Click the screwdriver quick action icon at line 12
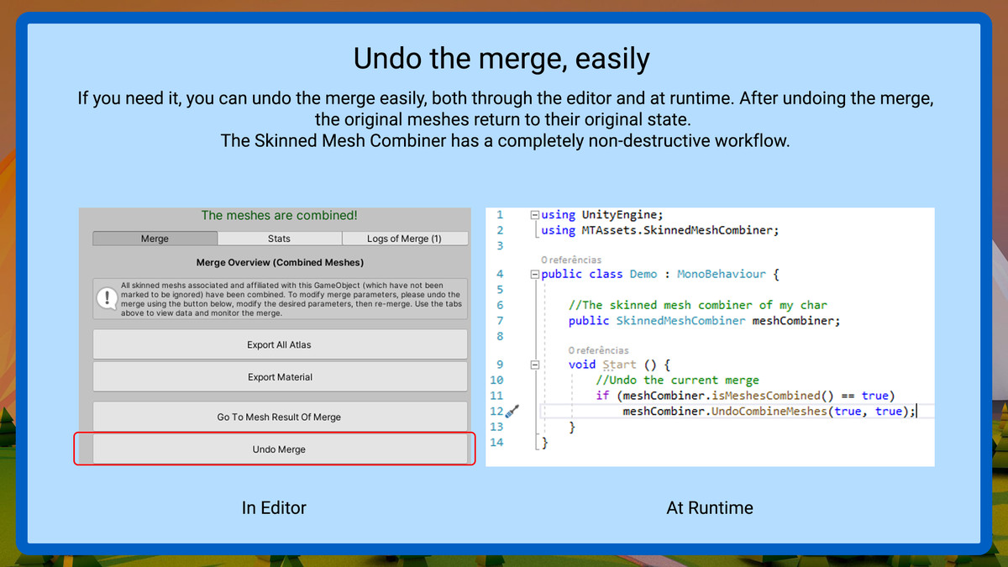1008x567 pixels. pyautogui.click(x=512, y=411)
